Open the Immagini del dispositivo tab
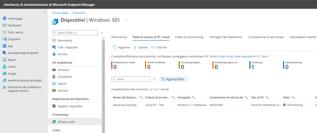 (x=226, y=37)
